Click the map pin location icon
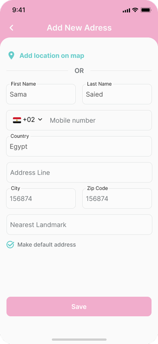This screenshot has width=158, height=344. coord(11,56)
